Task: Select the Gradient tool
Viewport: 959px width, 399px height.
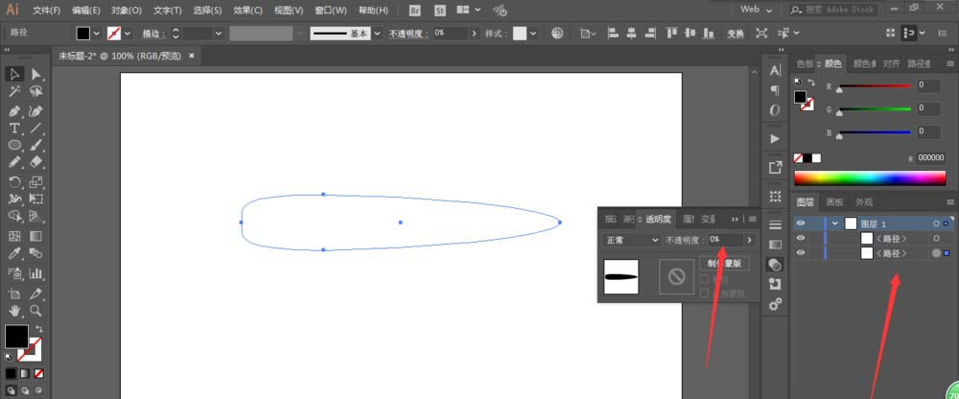Action: pos(36,236)
